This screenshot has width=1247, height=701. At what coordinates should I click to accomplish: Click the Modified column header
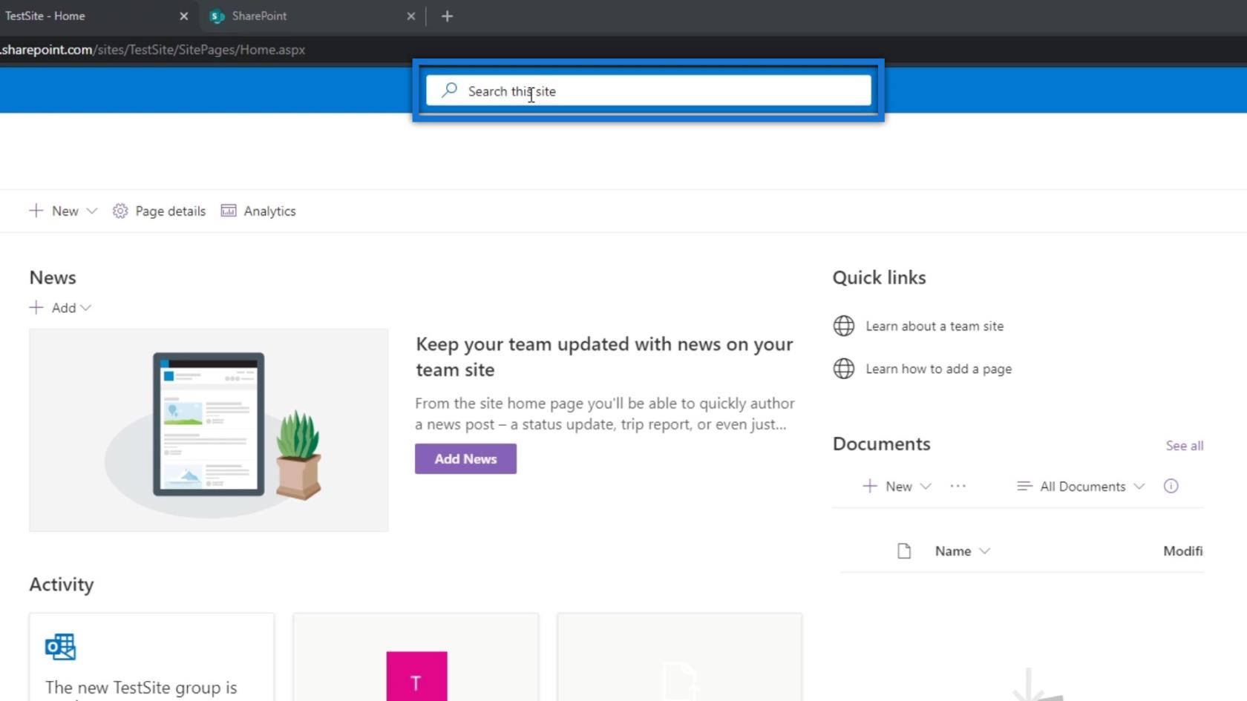pyautogui.click(x=1183, y=551)
